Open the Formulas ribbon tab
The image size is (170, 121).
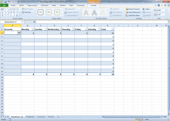coord(44,5)
